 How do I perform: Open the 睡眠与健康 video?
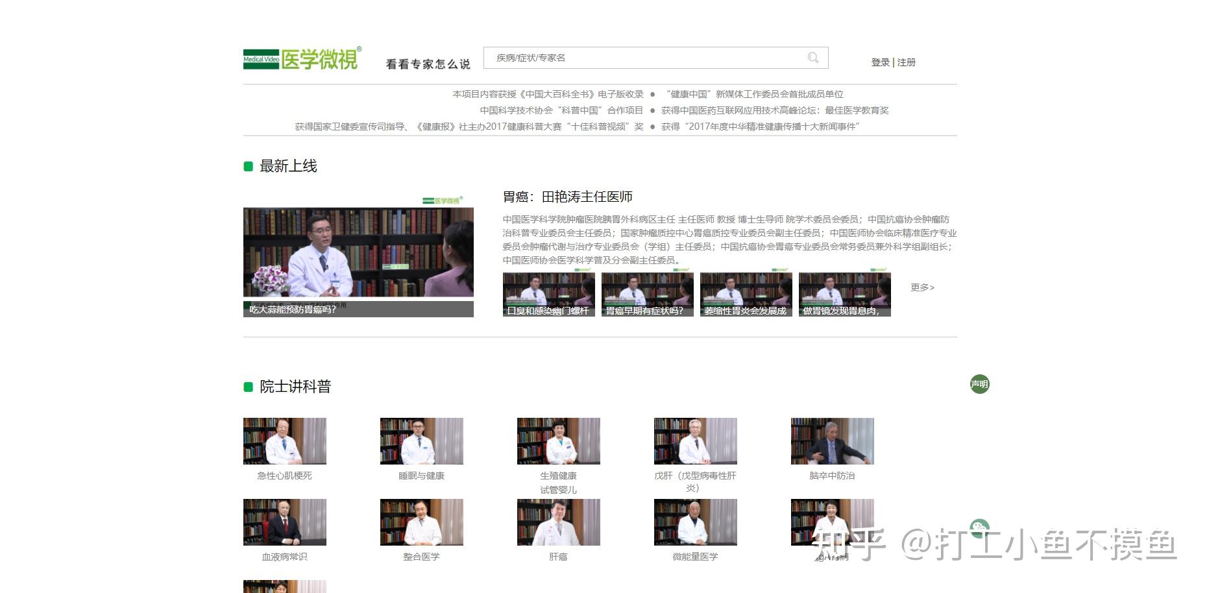421,441
